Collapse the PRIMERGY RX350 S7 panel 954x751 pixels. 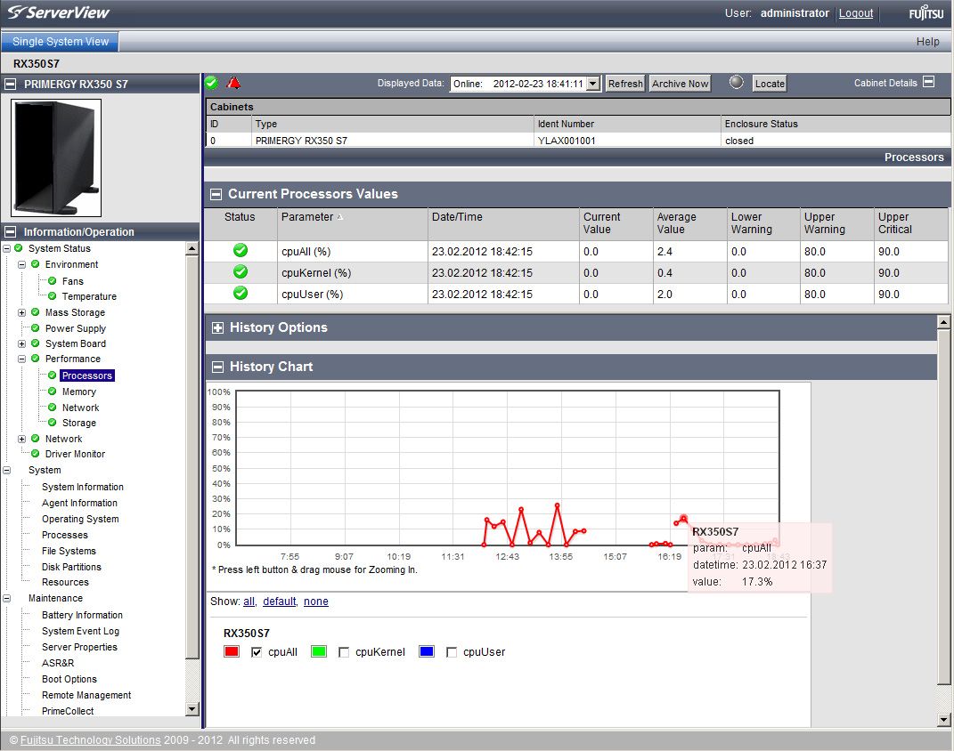[x=11, y=84]
